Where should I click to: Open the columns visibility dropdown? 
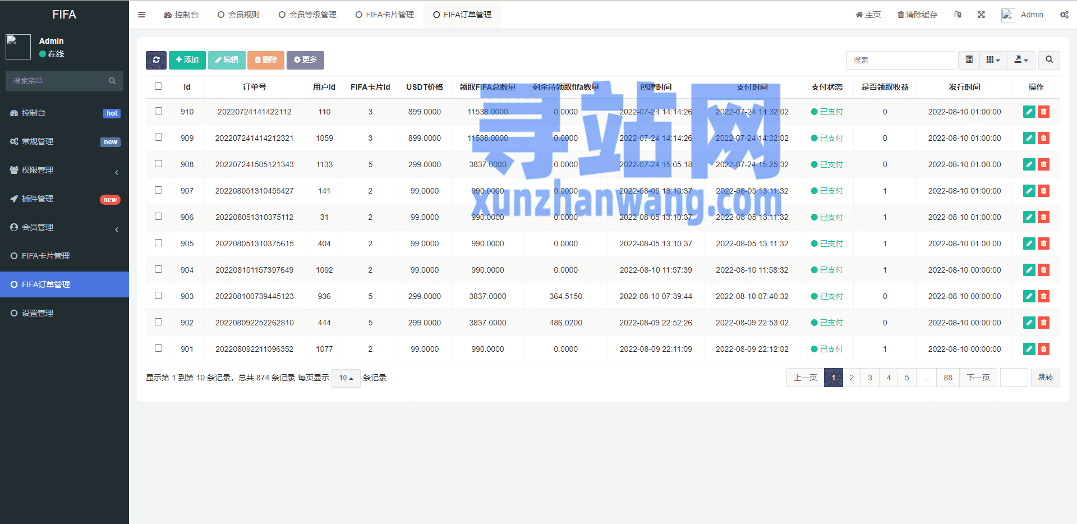993,60
